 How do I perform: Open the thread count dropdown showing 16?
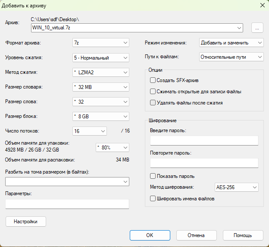(x=90, y=131)
